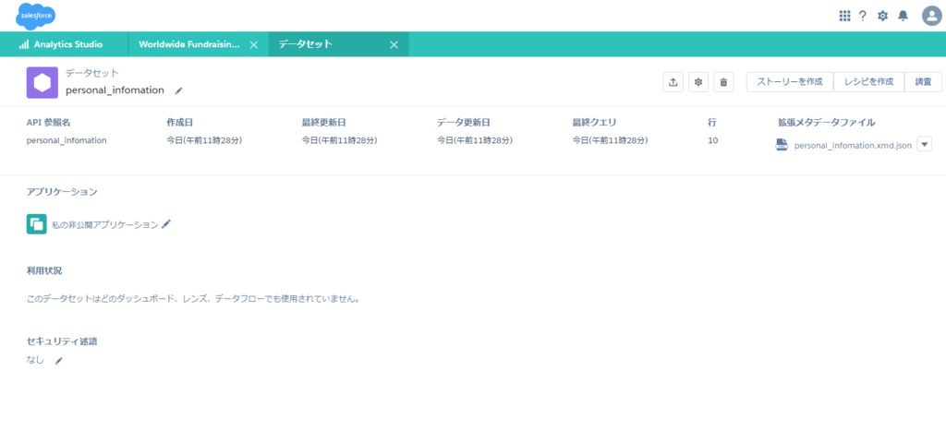This screenshot has height=443, width=946.
Task: Click データ更新日 value 今日(午前11時28分)
Action: click(475, 140)
